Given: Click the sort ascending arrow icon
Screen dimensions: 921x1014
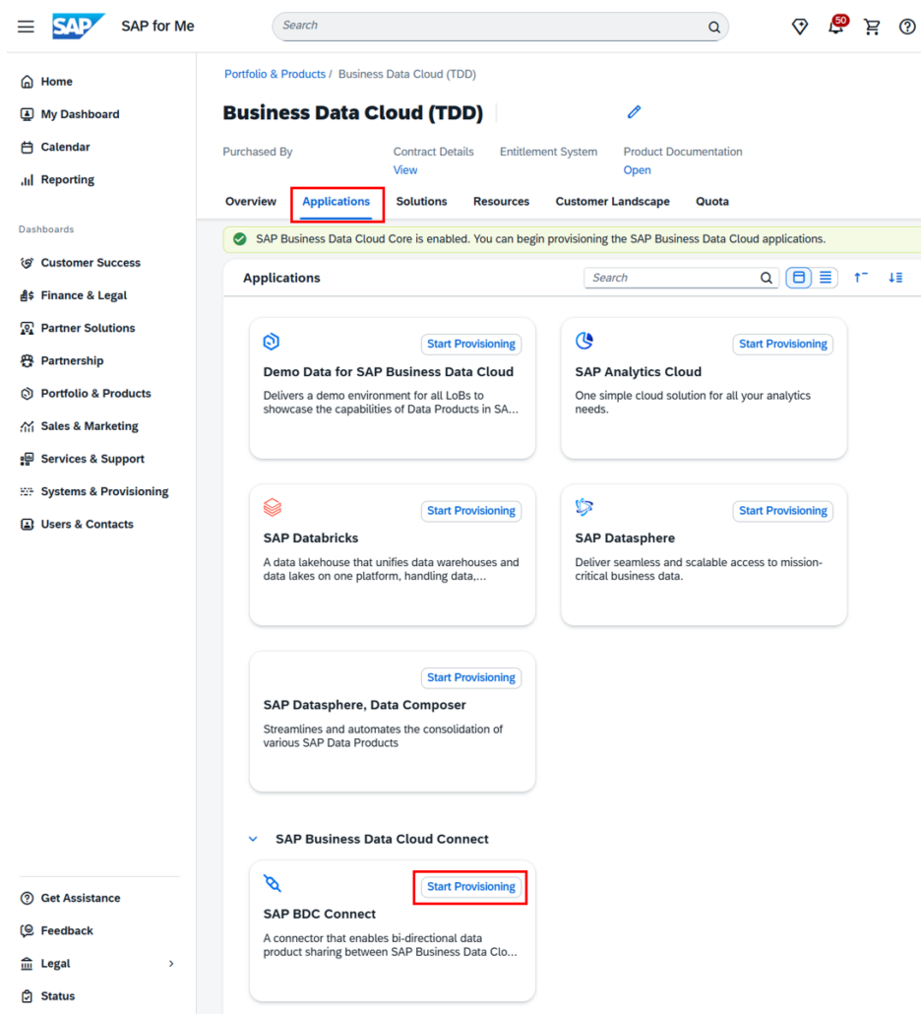Looking at the screenshot, I should coord(860,278).
